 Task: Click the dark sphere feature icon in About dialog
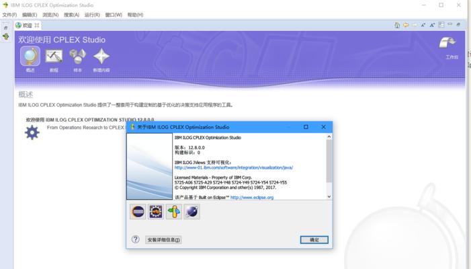191,212
